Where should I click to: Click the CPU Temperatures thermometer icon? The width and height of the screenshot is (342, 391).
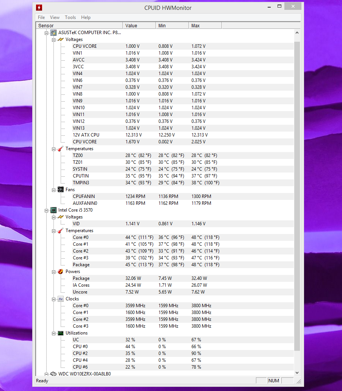coord(61,231)
